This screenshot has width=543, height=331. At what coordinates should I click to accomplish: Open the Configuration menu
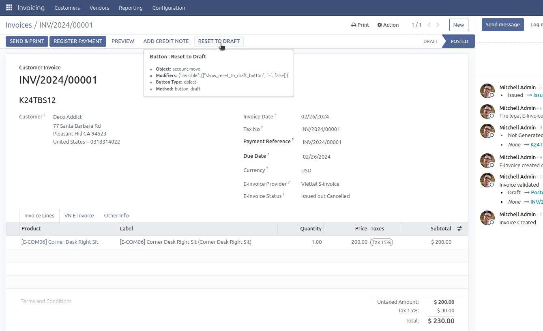(169, 8)
